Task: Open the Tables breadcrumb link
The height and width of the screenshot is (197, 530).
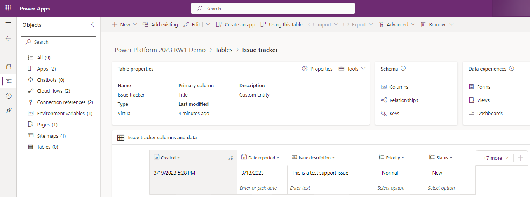Action: click(x=224, y=50)
